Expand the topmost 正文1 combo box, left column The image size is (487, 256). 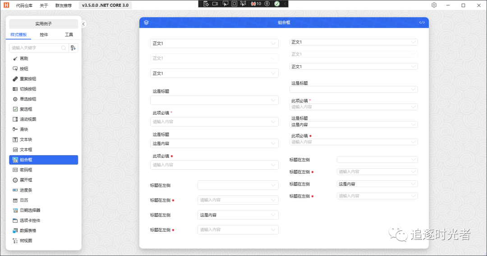click(214, 44)
